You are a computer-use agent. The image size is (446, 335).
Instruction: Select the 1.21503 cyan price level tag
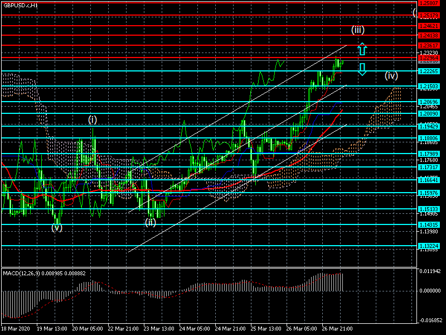429,86
